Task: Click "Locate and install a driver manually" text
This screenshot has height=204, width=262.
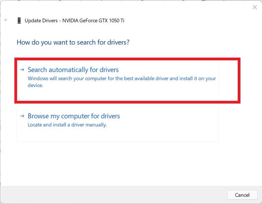Action: point(67,125)
